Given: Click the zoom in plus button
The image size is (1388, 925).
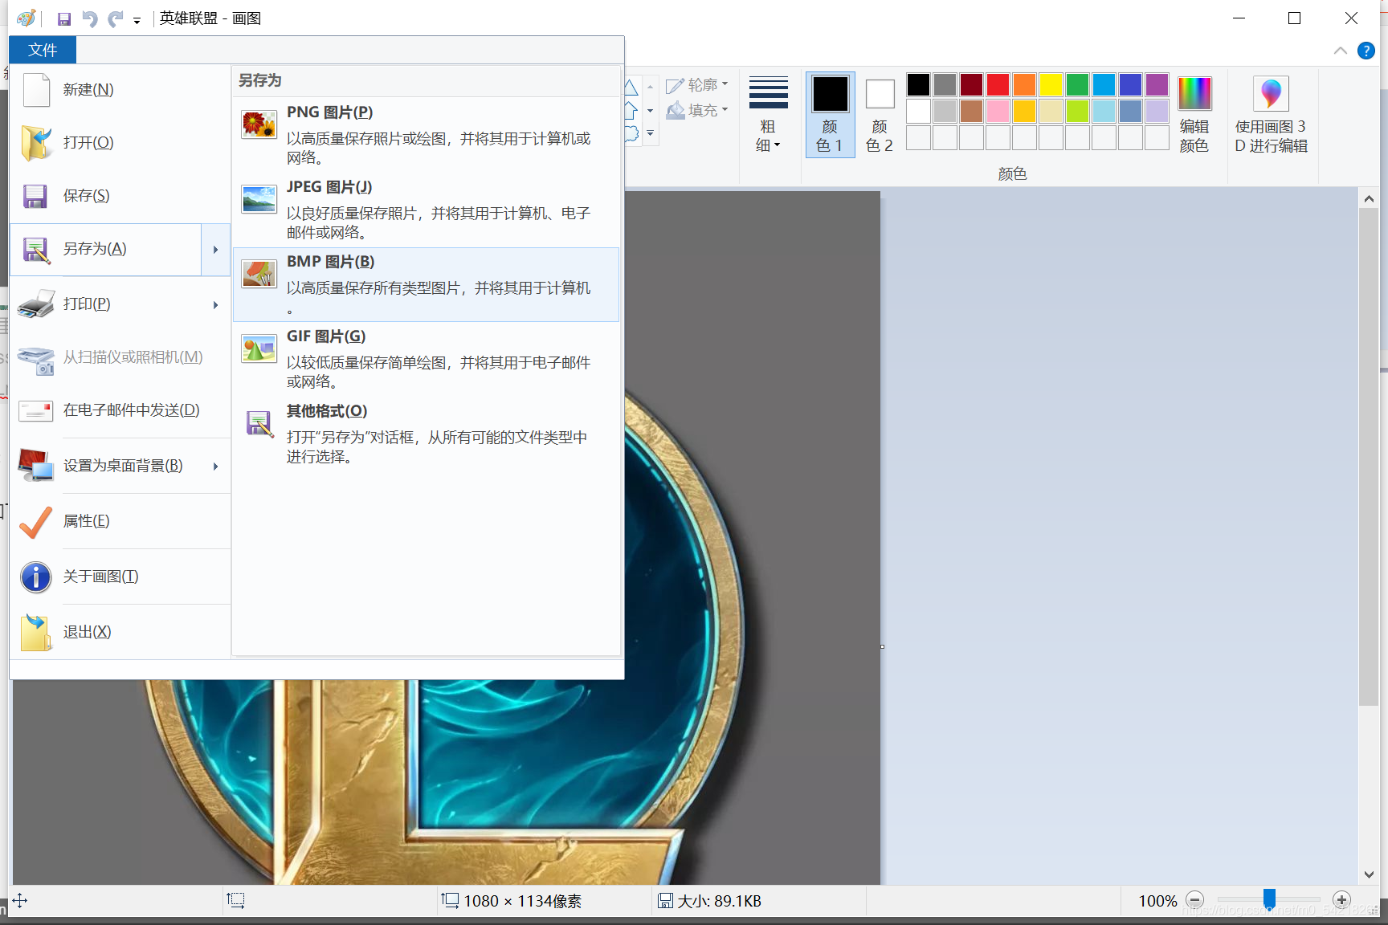Looking at the screenshot, I should (x=1341, y=900).
